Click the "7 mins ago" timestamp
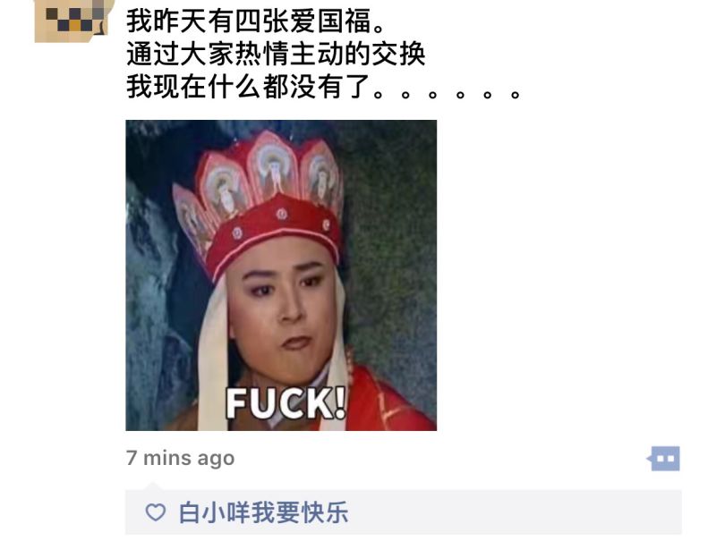Image resolution: width=716 pixels, height=541 pixels. point(181,458)
